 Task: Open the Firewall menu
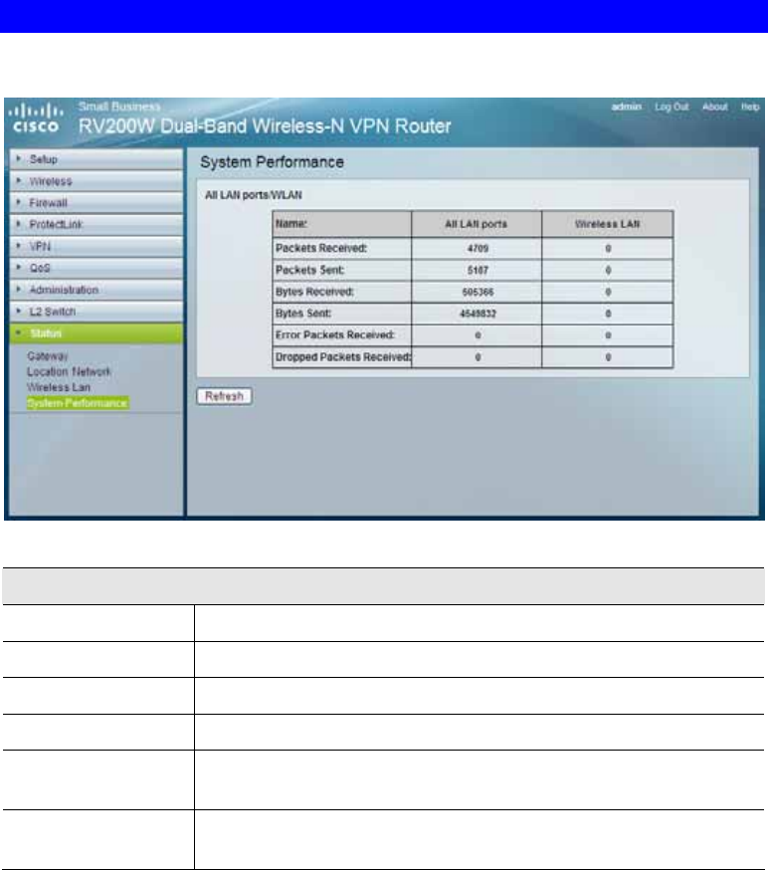coord(96,202)
